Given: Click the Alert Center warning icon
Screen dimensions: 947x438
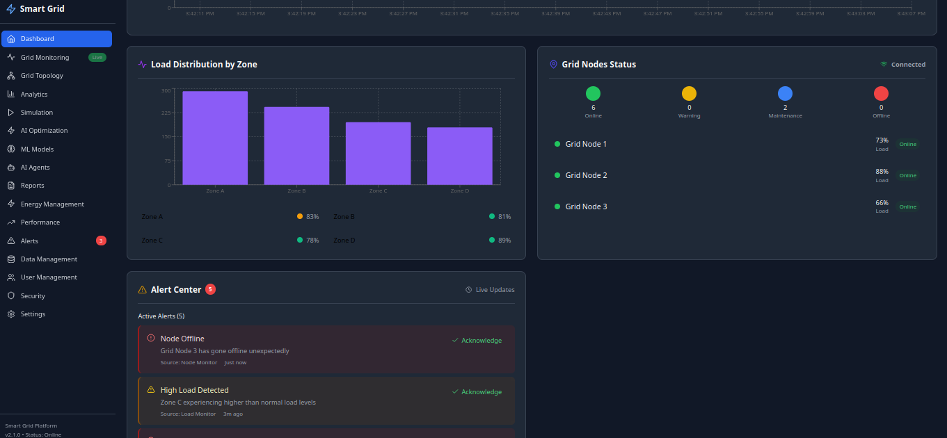Looking at the screenshot, I should [143, 290].
